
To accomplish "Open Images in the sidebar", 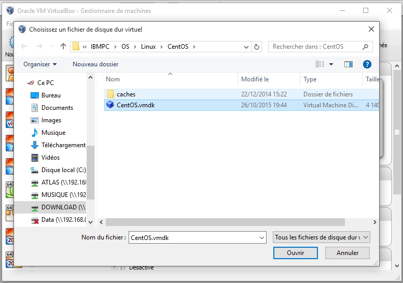I will (51, 120).
